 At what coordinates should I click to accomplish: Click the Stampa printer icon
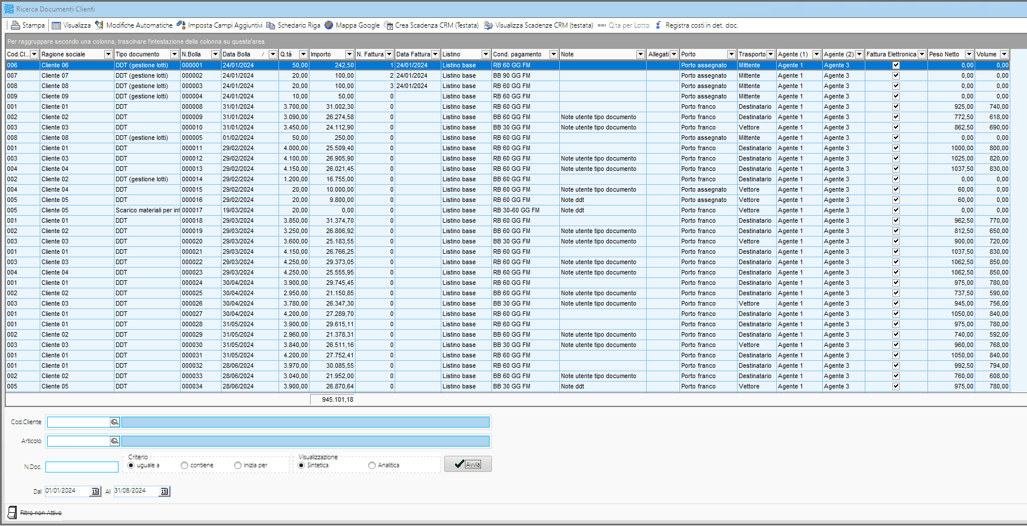(x=16, y=25)
